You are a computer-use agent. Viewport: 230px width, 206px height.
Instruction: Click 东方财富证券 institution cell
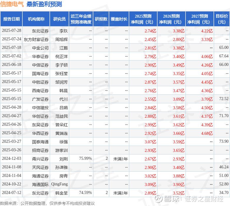click(x=36, y=39)
